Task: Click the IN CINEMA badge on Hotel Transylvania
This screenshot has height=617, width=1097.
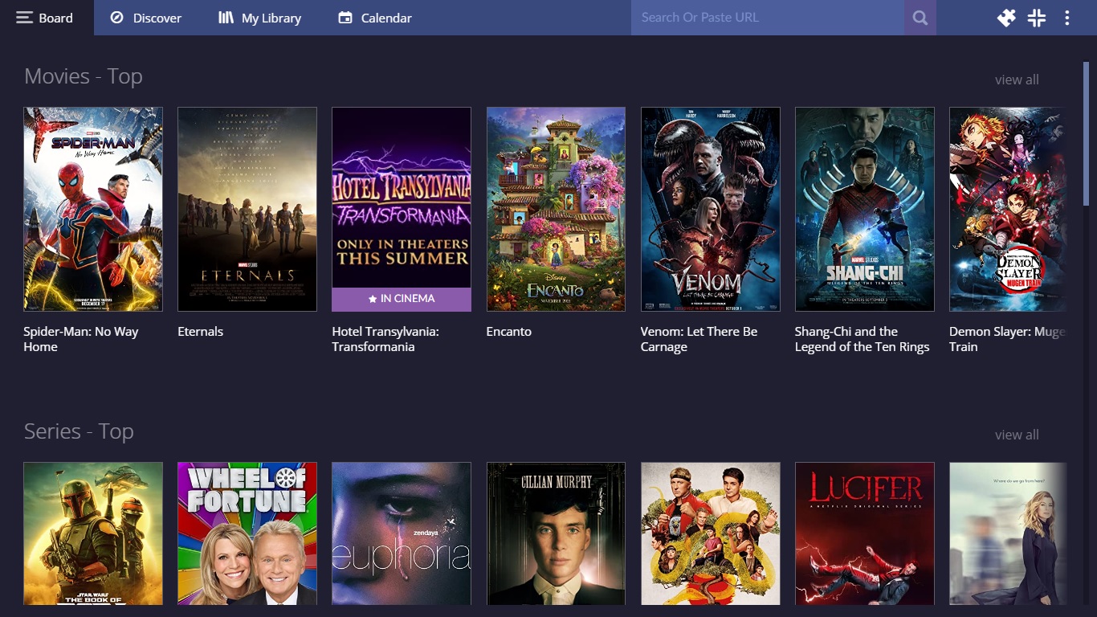Action: [401, 298]
